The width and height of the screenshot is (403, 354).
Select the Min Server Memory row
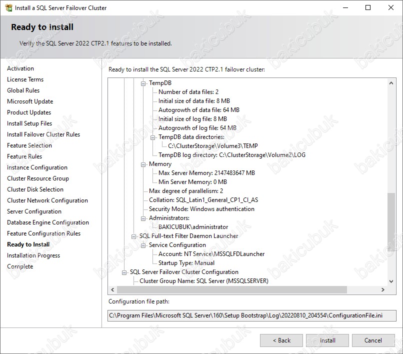click(x=193, y=182)
